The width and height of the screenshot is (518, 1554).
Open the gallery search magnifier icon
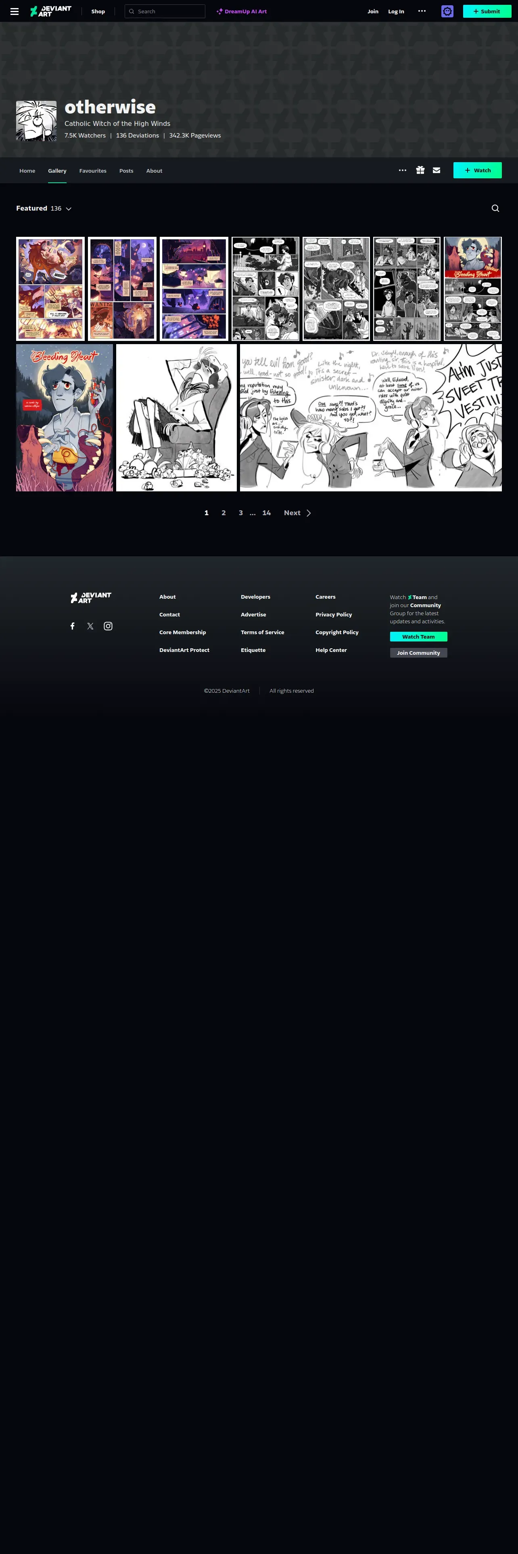(x=495, y=208)
